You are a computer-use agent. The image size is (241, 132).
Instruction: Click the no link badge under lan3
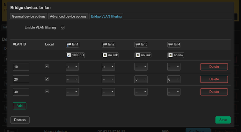click(x=143, y=55)
